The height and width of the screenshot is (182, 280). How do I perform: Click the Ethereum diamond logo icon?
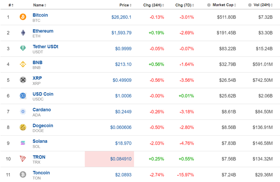click(23, 33)
